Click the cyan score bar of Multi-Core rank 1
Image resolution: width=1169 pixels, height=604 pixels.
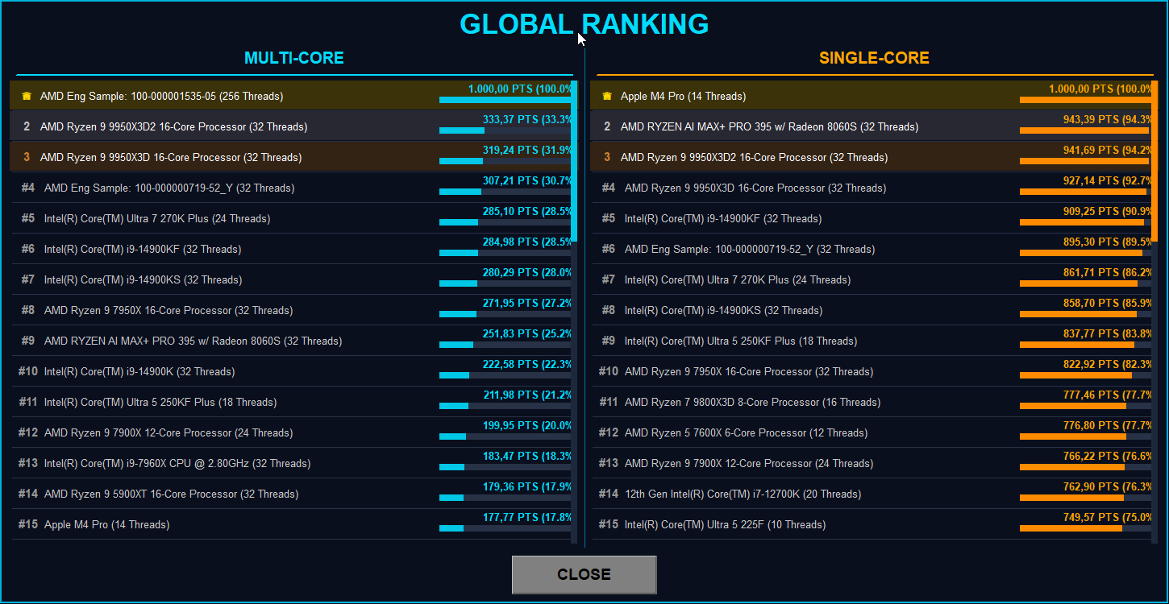[x=505, y=100]
